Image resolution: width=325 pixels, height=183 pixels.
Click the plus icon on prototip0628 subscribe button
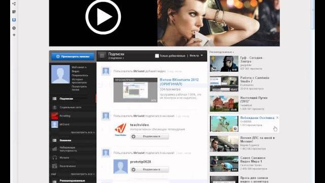134,169
